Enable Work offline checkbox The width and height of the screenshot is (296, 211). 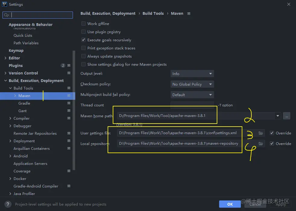pyautogui.click(x=83, y=24)
